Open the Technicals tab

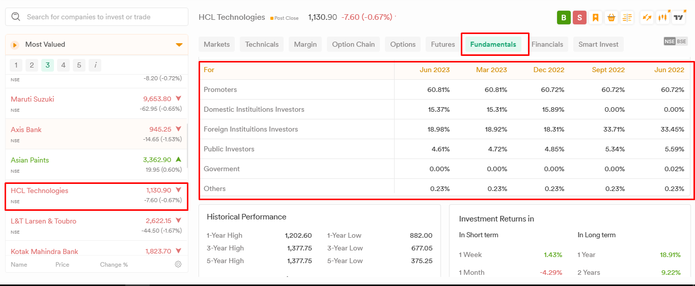pos(262,44)
